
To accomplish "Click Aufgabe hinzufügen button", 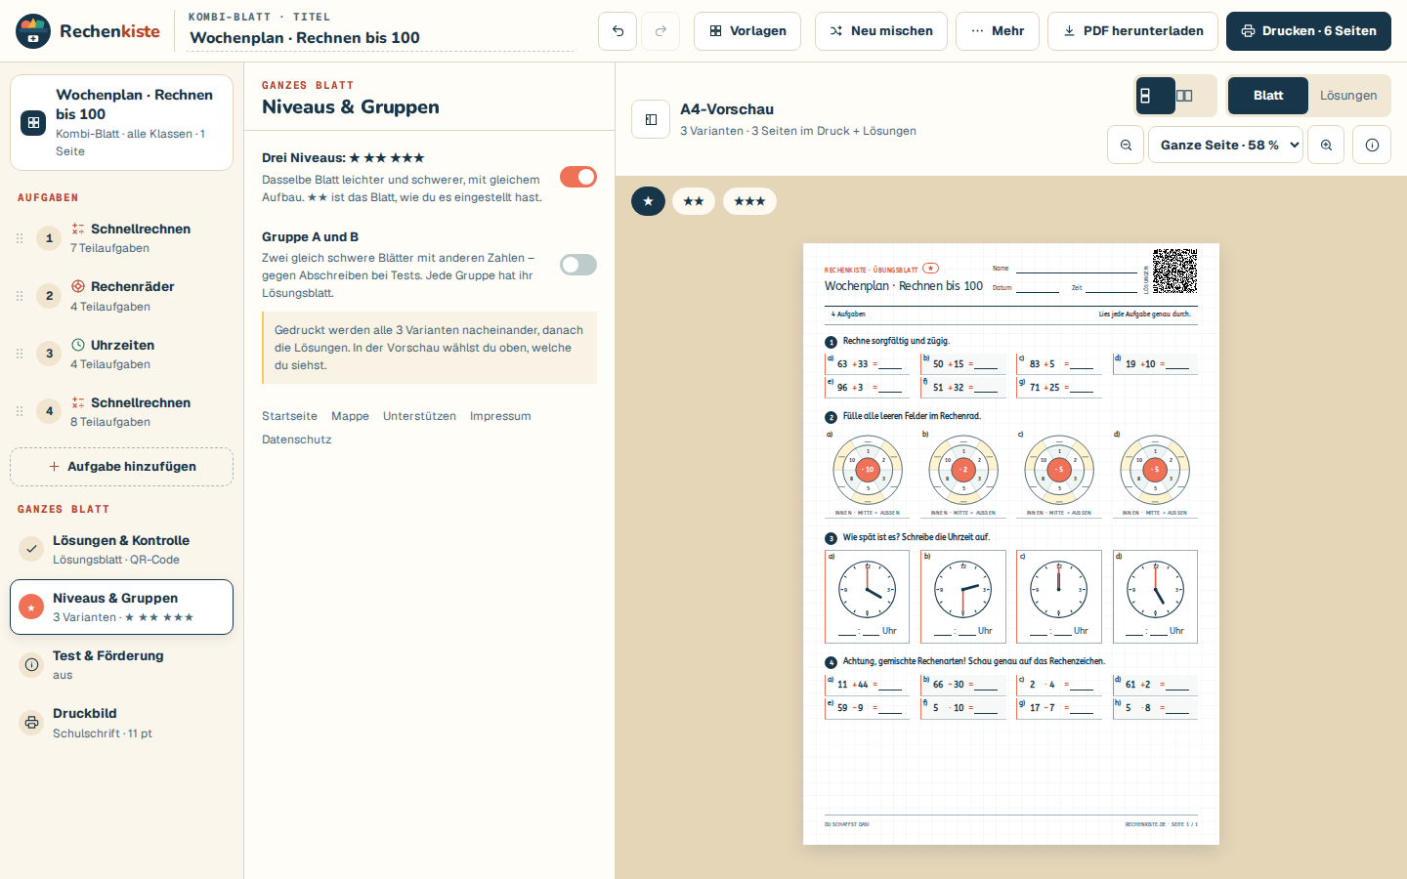I will pos(121,467).
